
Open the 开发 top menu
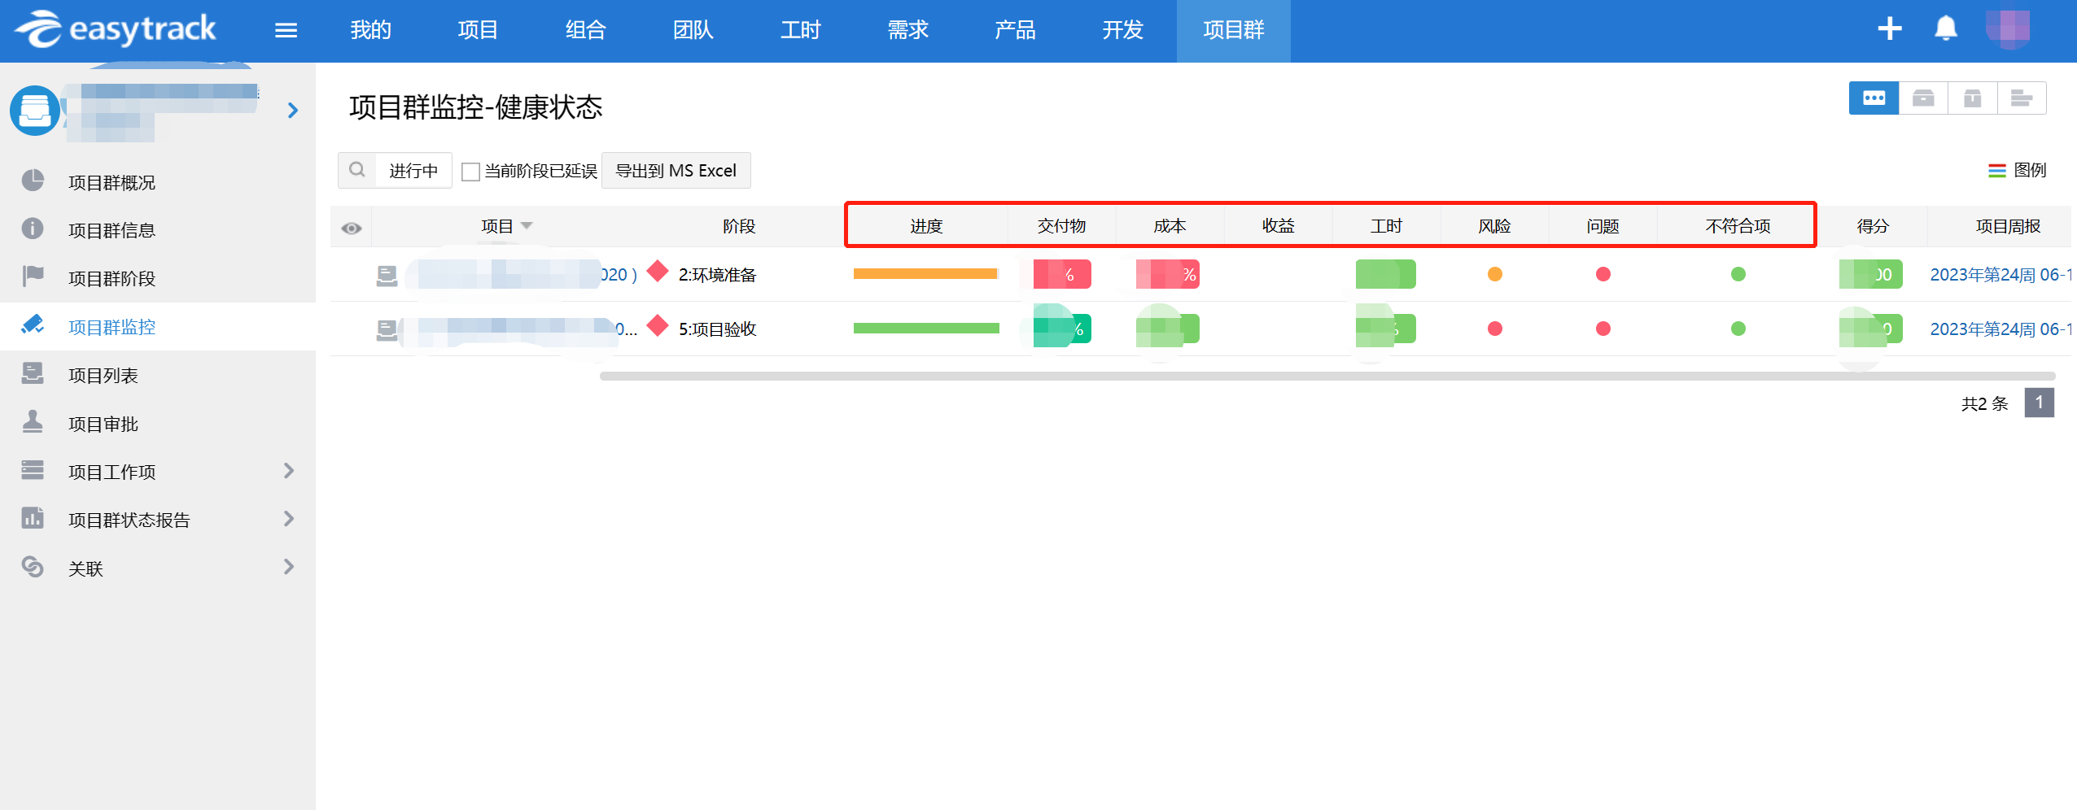tap(1122, 30)
